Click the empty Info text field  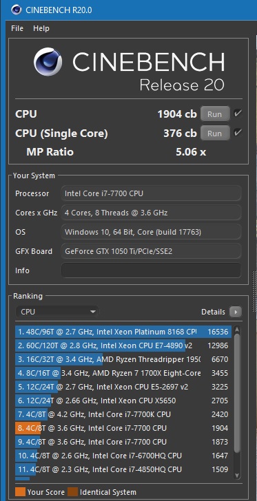coord(151,270)
